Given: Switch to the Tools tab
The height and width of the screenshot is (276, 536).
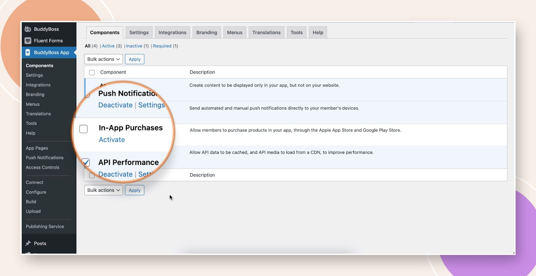Looking at the screenshot, I should (x=296, y=32).
